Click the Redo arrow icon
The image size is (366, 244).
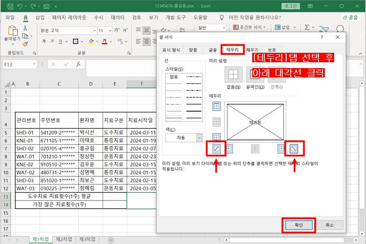pos(33,6)
